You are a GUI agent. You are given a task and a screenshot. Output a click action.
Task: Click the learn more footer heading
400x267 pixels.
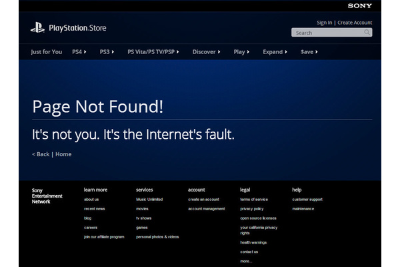(95, 190)
